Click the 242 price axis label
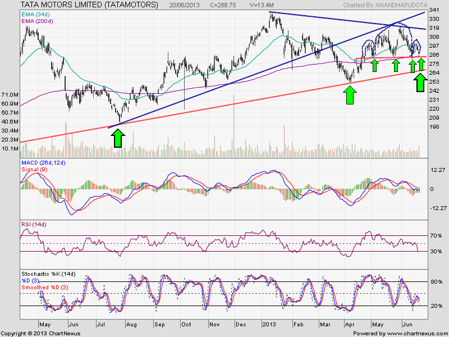This screenshot has width=449, height=337. 434,90
